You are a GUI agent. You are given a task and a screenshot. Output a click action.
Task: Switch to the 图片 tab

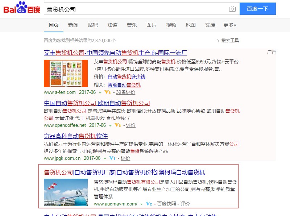pos(151,25)
